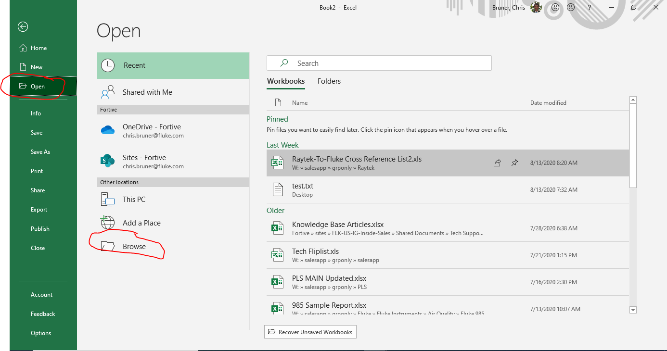Screen dimensions: 667x351
Task: Click the back arrow circle icon
Action: tap(23, 27)
